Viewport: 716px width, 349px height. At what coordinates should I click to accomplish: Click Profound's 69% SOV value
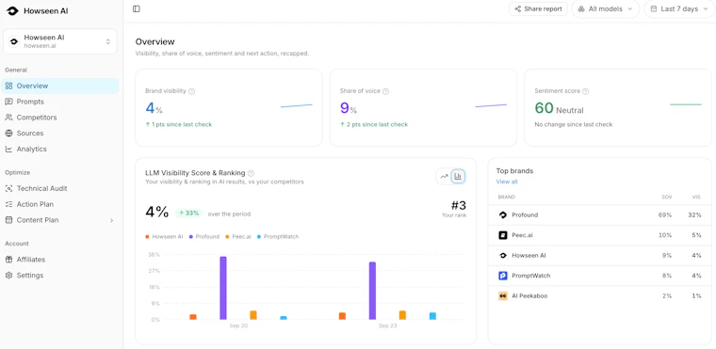(665, 214)
